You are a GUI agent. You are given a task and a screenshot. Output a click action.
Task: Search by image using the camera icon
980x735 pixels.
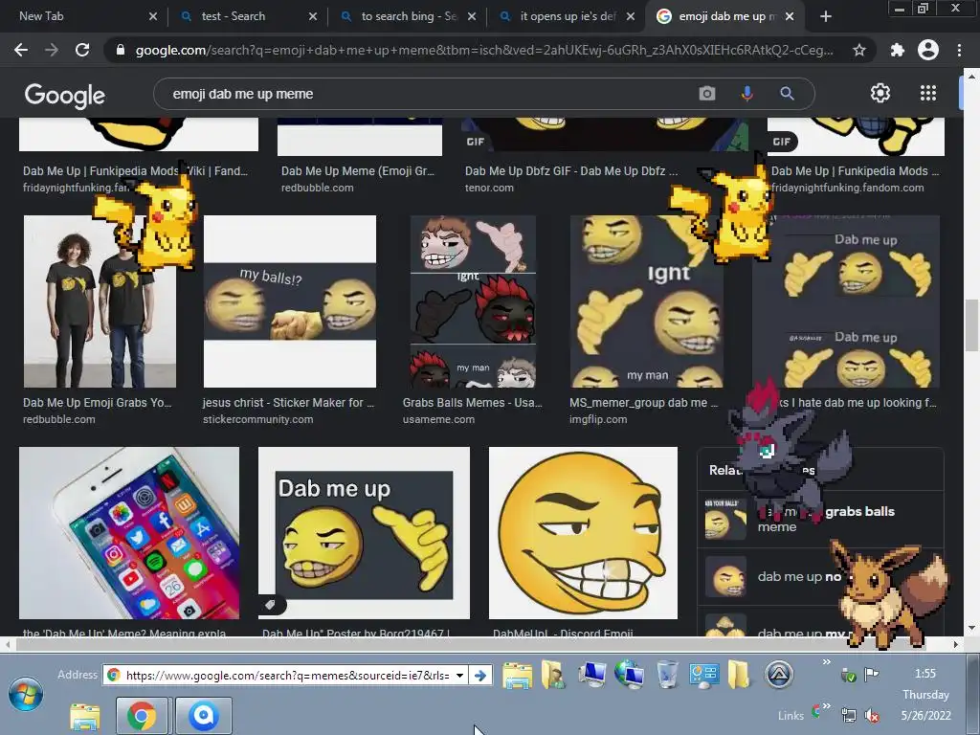click(x=707, y=94)
